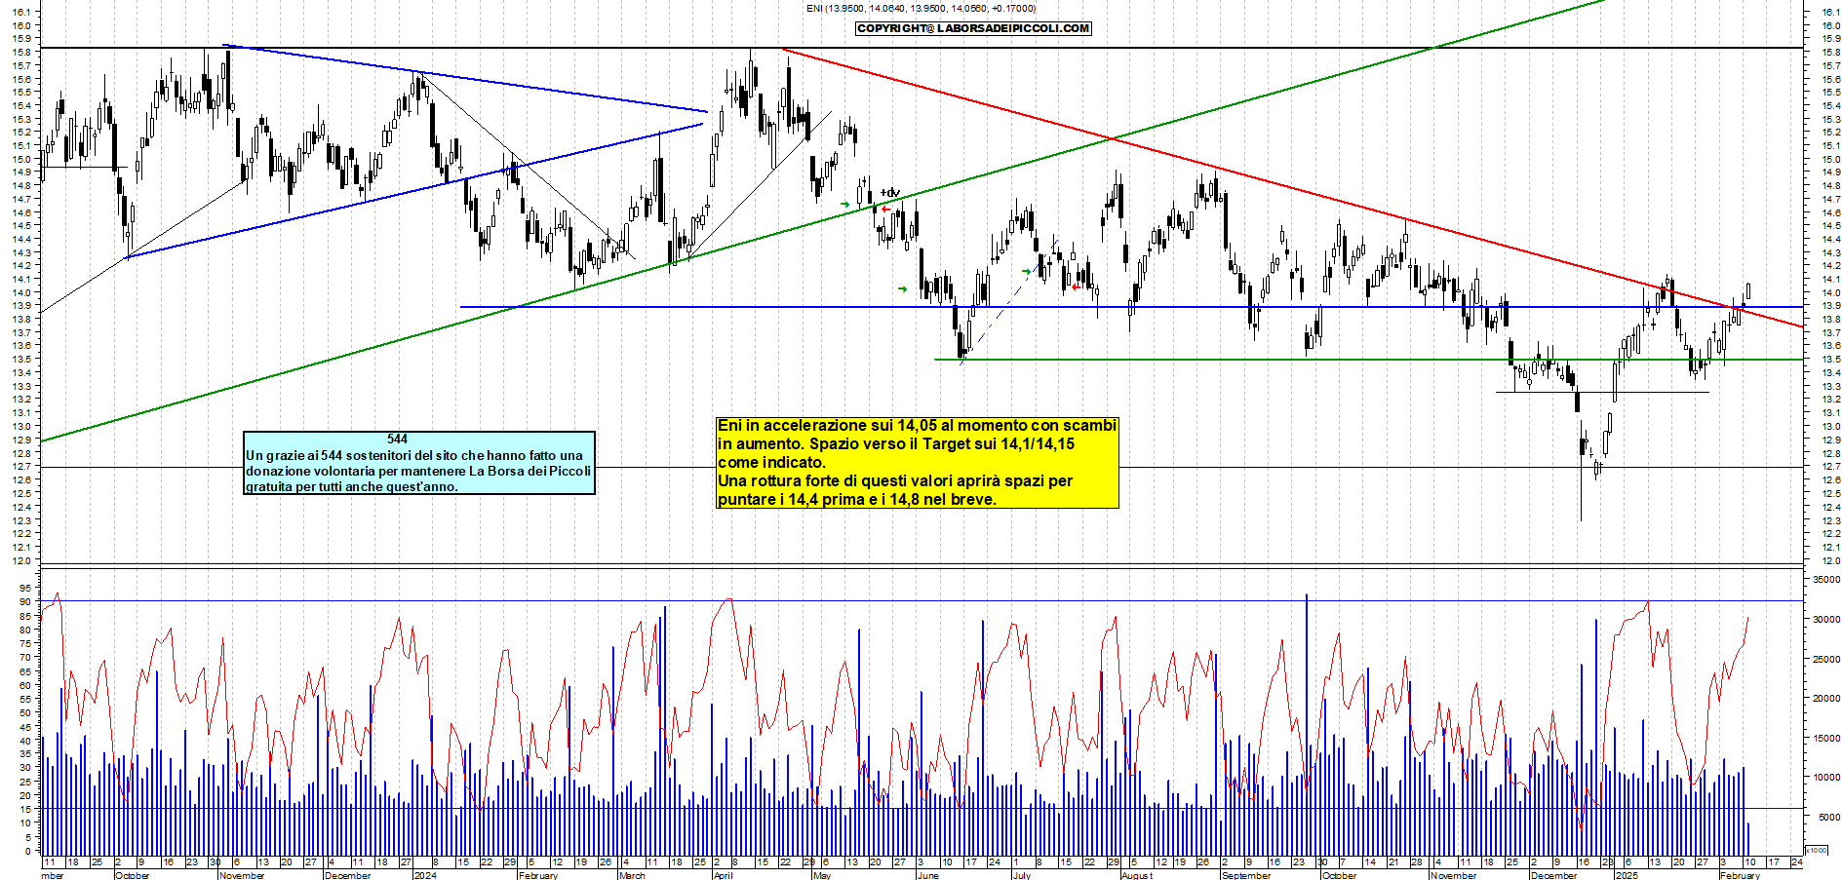Click the 'come indicato.' line
1843x880 pixels.
coord(771,462)
